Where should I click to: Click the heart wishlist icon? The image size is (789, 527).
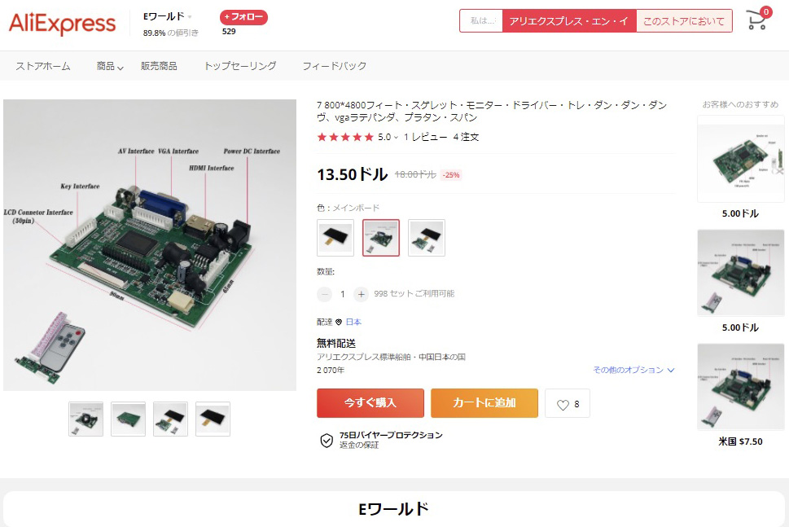point(563,404)
